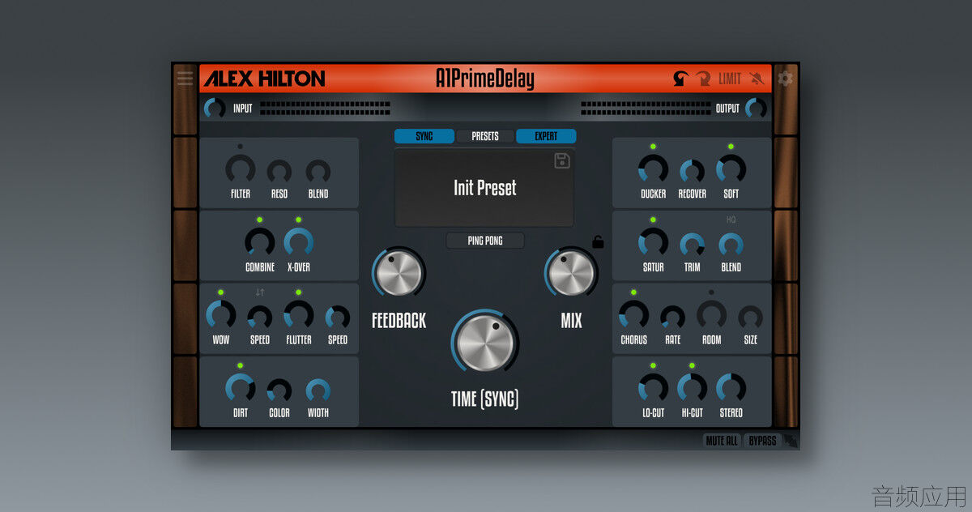Open settings with the gear icon
Image resolution: width=972 pixels, height=512 pixels.
pyautogui.click(x=785, y=79)
